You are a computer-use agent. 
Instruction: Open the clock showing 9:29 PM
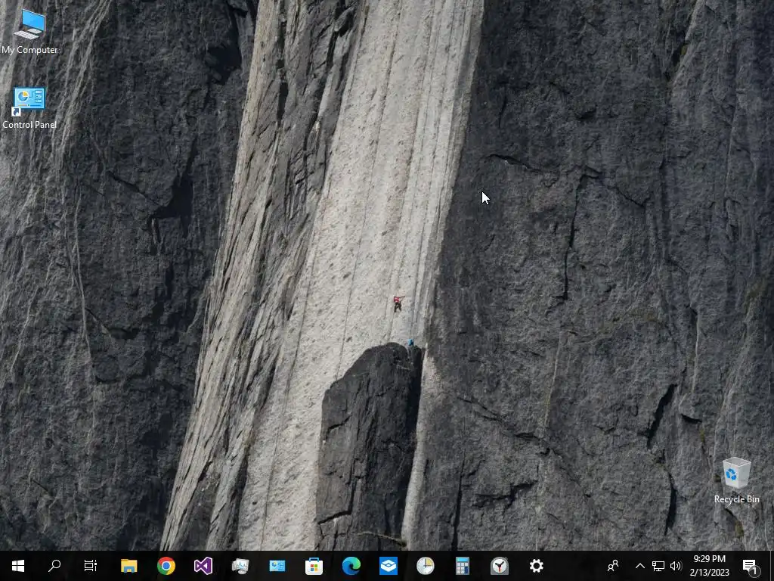tap(709, 566)
